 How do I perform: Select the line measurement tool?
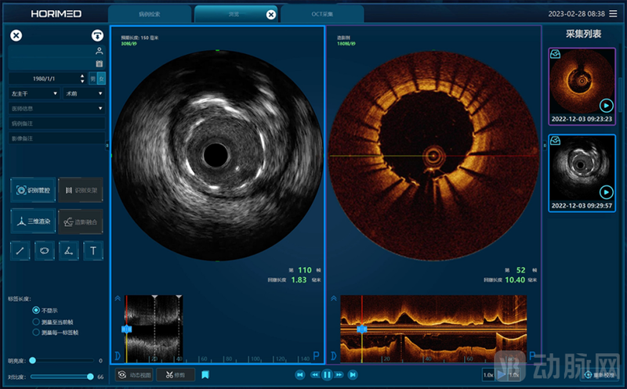point(21,251)
